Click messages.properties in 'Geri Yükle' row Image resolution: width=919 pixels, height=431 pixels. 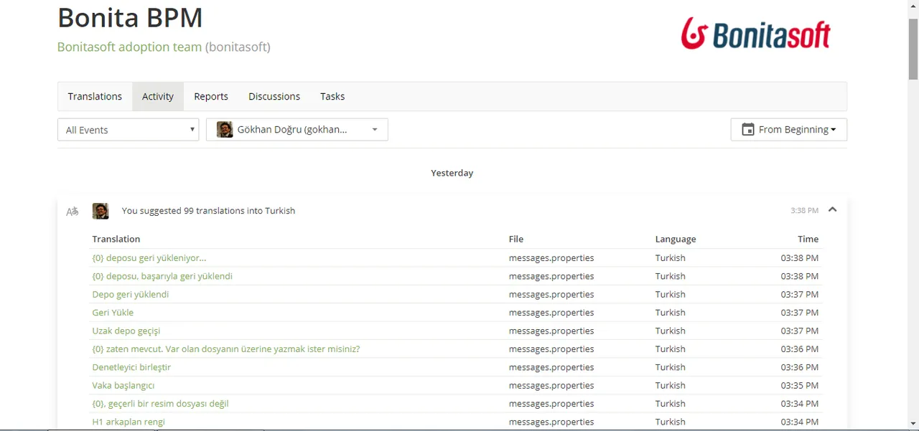[x=551, y=313]
